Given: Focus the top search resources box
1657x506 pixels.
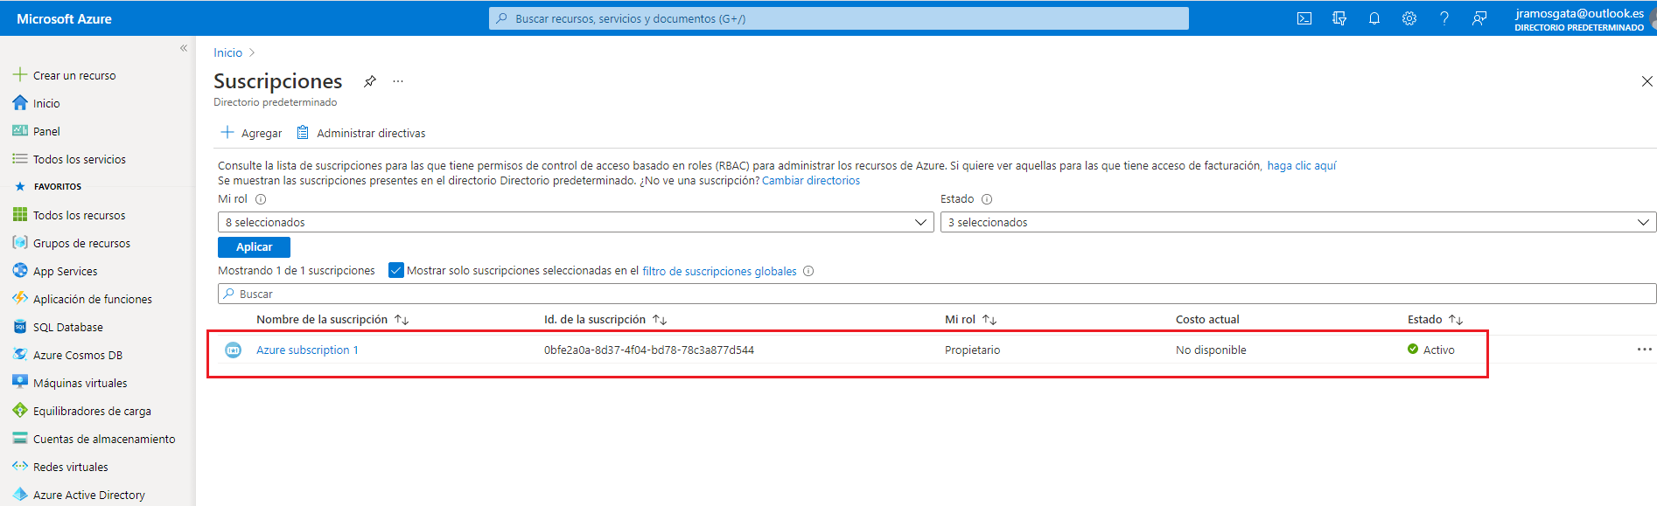Looking at the screenshot, I should [x=839, y=18].
